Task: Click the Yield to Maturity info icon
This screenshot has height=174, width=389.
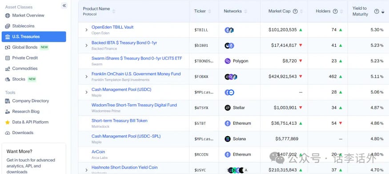Action: (x=377, y=11)
